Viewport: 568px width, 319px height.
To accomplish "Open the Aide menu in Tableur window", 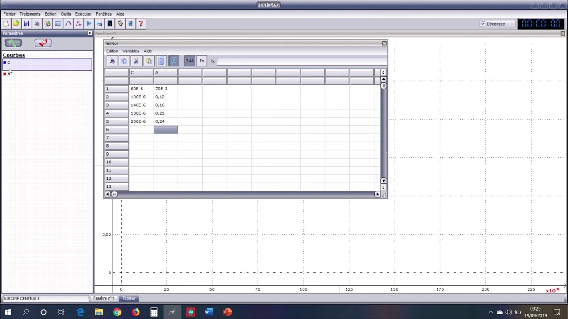I will pyautogui.click(x=148, y=51).
